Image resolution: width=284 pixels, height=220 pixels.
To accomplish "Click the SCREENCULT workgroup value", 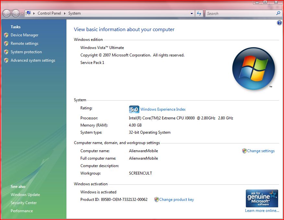I will (140, 173).
